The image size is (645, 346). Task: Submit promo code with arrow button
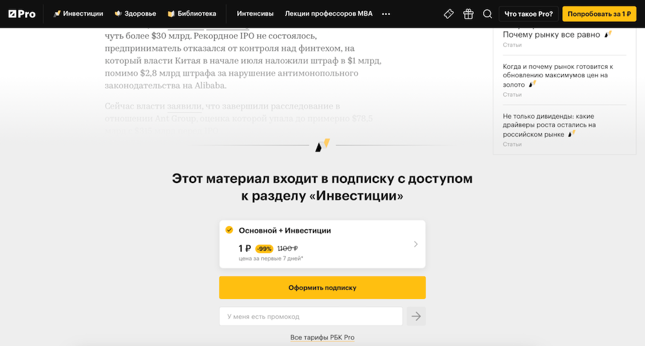pyautogui.click(x=416, y=316)
